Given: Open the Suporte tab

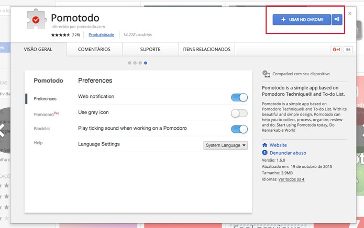Looking at the screenshot, I should [x=150, y=49].
